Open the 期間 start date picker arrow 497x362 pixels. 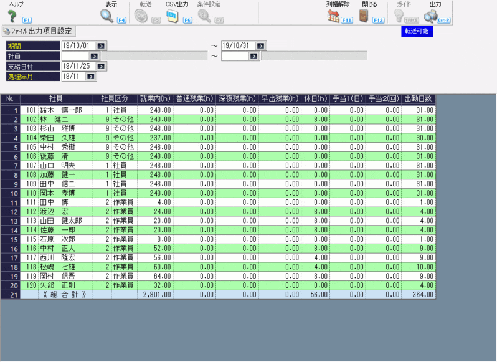101,46
